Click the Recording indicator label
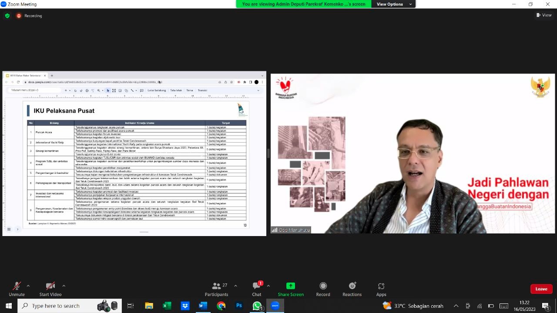 [33, 16]
